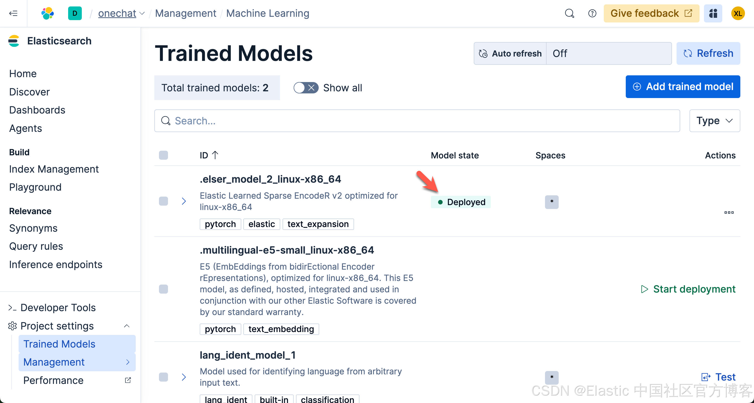Screen dimensions: 754x403
Task: Open the help question mark icon
Action: (592, 13)
